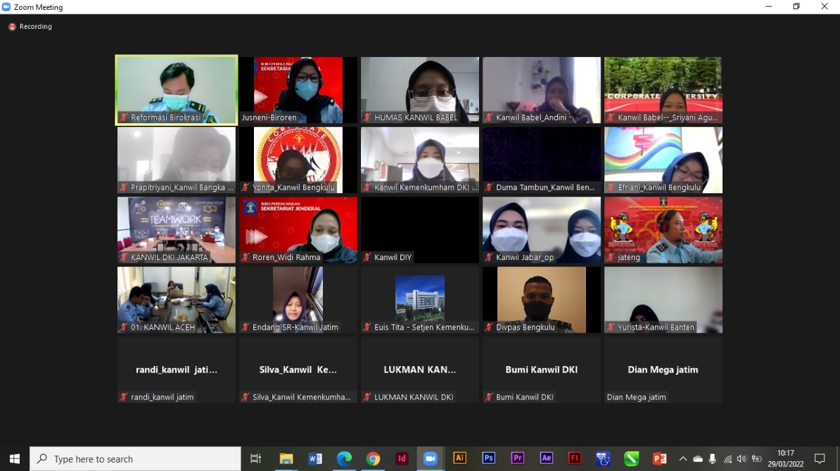Viewport: 840px width, 471px height.
Task: Switch to Google Chrome in taskbar
Action: 373,459
